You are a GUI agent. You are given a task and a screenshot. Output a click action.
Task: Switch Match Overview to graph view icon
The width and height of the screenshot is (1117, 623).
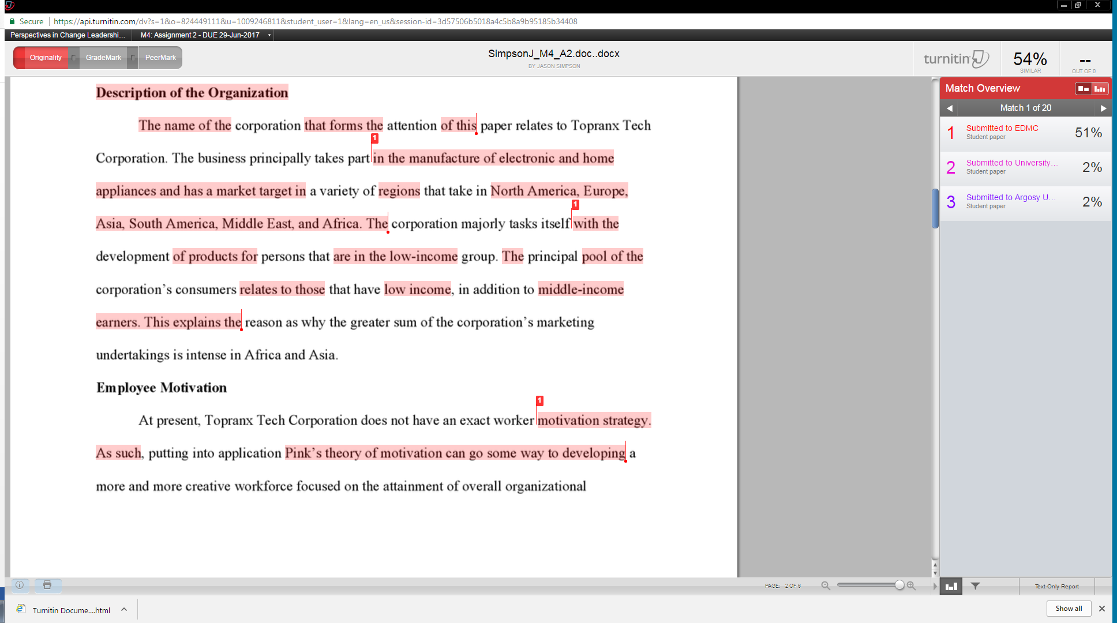click(1101, 88)
